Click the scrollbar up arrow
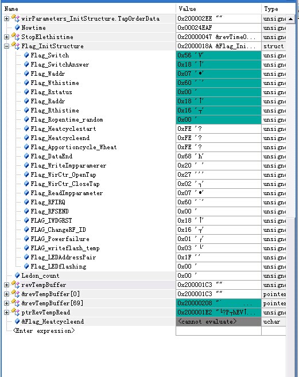The image size is (299, 377). [290, 19]
